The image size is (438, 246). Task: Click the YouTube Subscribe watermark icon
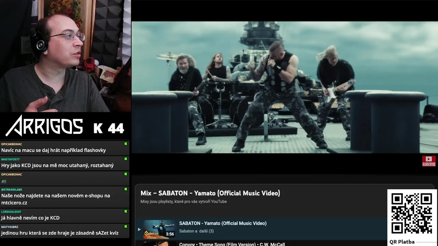(x=429, y=161)
